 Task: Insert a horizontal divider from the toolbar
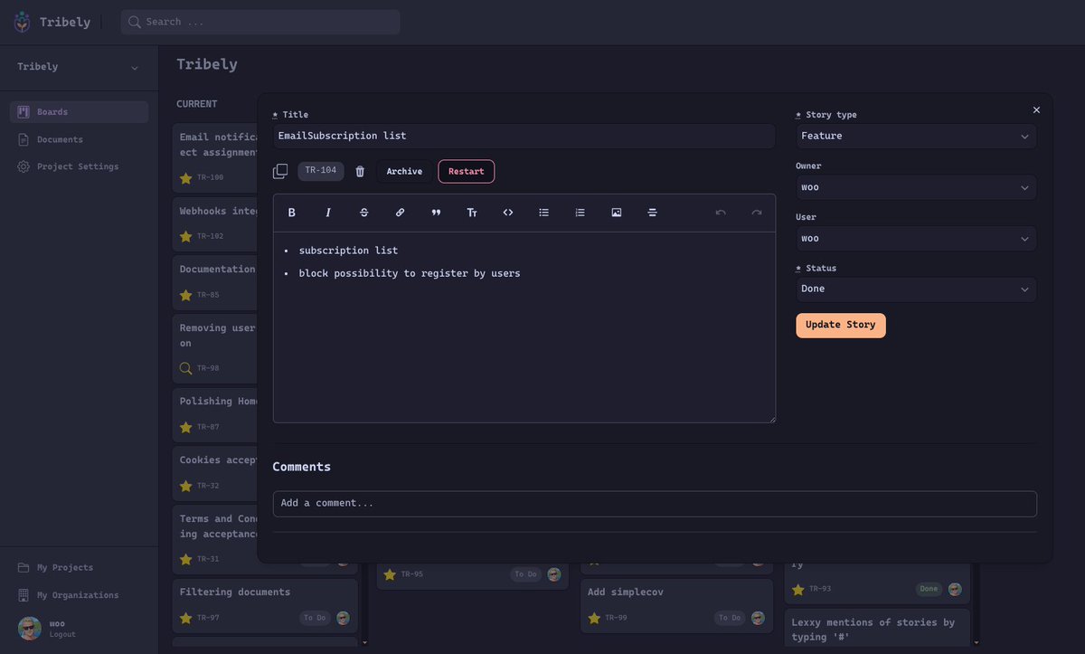[652, 213]
